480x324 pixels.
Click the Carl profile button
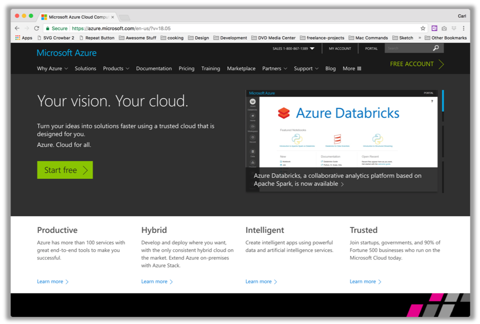(x=461, y=16)
